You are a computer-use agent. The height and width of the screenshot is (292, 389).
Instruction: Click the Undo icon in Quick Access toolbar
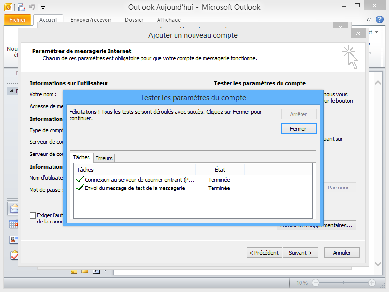pos(32,7)
